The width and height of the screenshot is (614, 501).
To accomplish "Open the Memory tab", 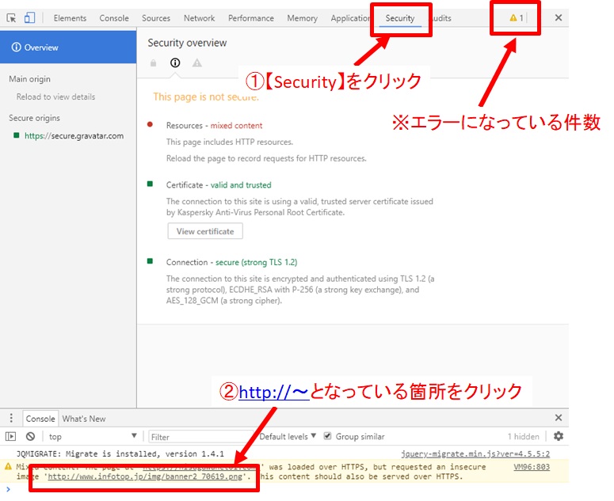I will [302, 18].
